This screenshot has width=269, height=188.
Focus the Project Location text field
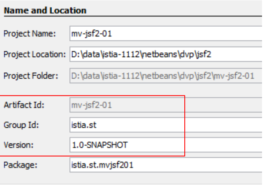[165, 54]
